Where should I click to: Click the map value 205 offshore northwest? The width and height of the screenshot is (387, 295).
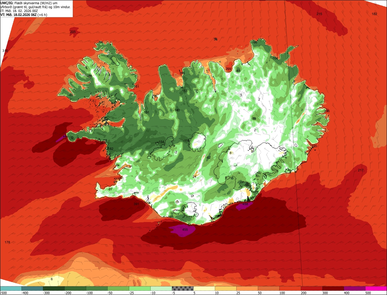pyautogui.click(x=73, y=32)
